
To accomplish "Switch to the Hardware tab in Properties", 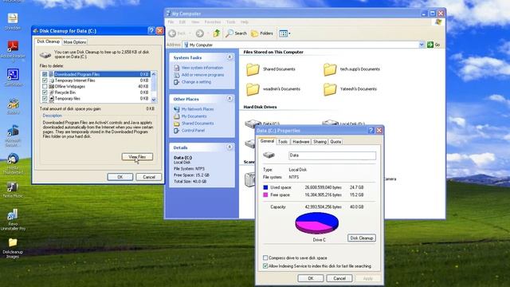I will [x=301, y=142].
